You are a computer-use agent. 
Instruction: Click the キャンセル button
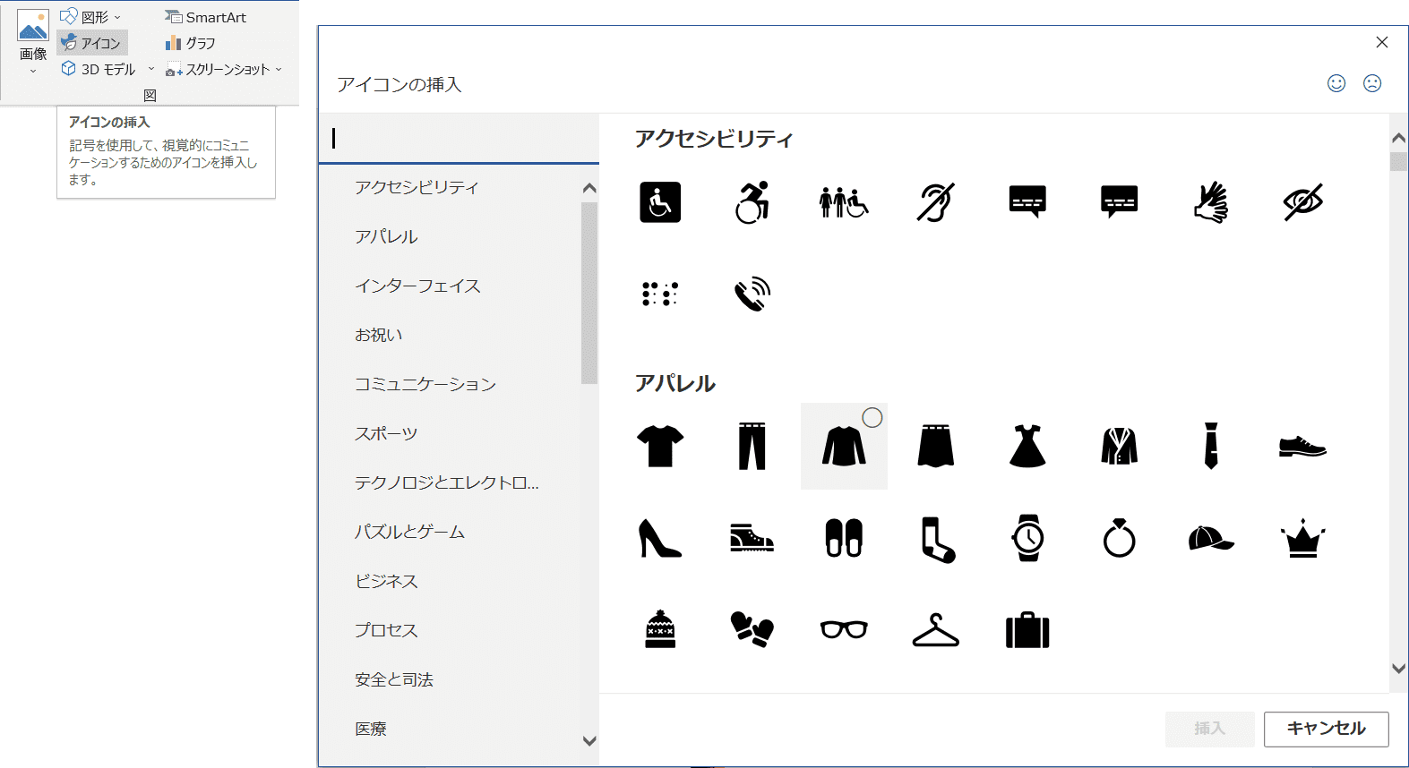tap(1326, 729)
